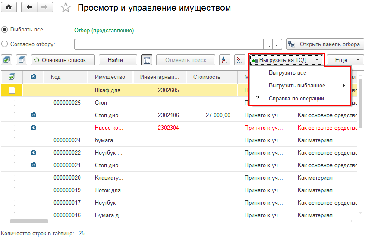Expand the 'Еще' menu
The width and height of the screenshot is (365, 237).
(x=345, y=60)
